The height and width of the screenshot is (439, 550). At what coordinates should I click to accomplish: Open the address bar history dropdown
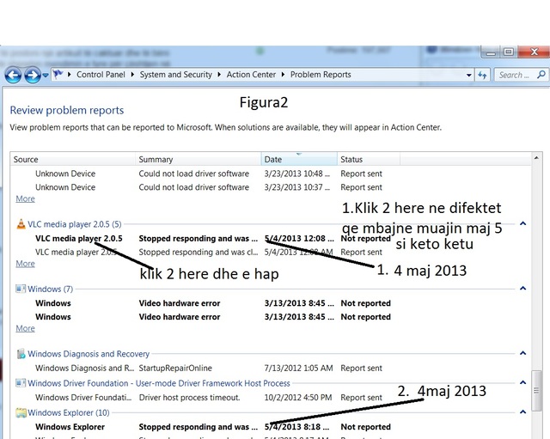[468, 75]
